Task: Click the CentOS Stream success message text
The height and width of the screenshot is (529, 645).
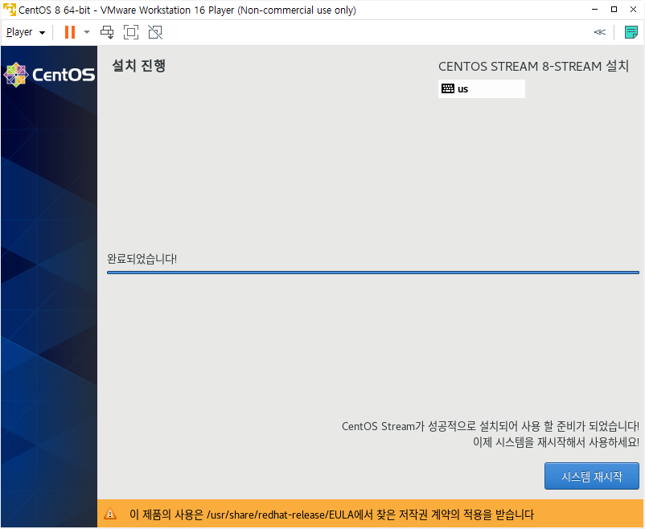Action: click(x=491, y=426)
